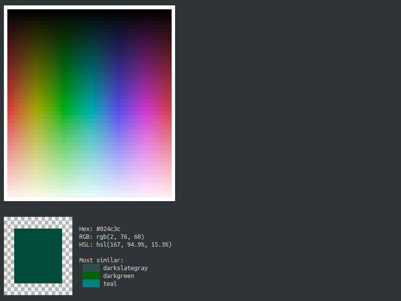Select the darkslategray similar color swatch
The width and height of the screenshot is (401, 301).
coord(91,268)
